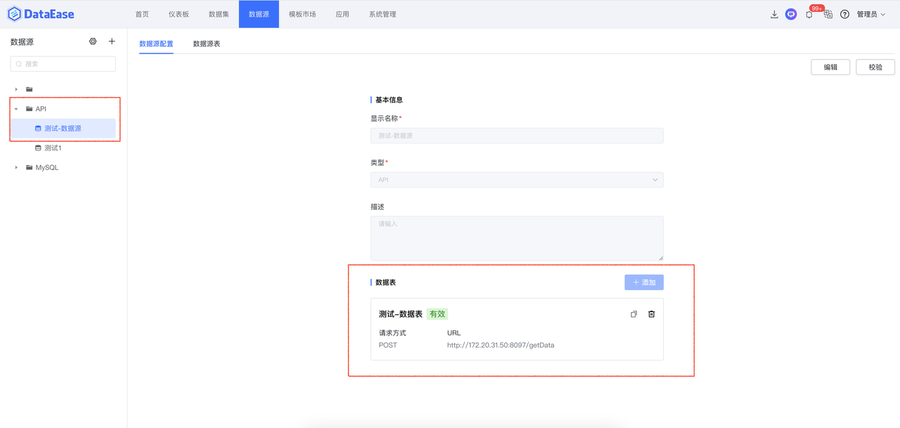Click the plus icon to add datasource
The height and width of the screenshot is (428, 900).
pos(111,41)
